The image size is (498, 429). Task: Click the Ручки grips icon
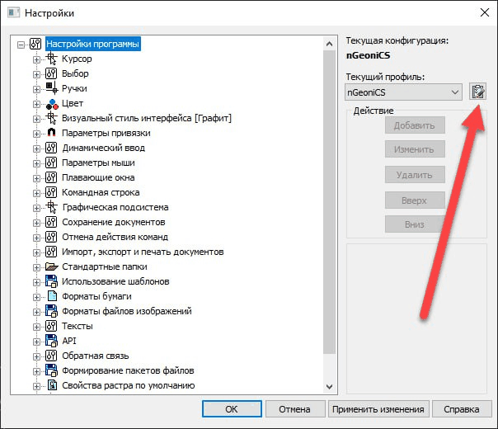pos(51,88)
